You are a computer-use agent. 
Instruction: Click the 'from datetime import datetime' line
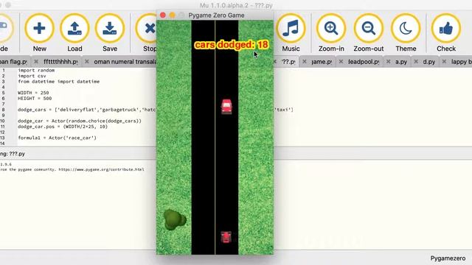59,82
